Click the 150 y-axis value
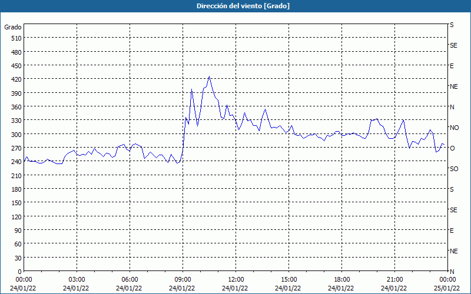Viewport: 471px width, 294px height. tap(16, 203)
